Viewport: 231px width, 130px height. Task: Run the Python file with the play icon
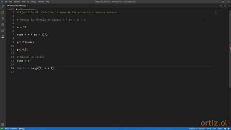coord(221,6)
